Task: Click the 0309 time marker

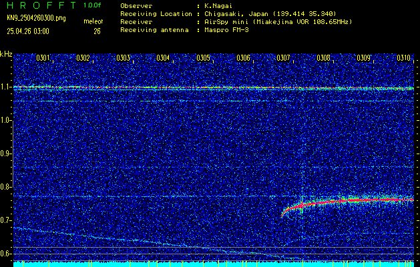Action: point(364,58)
